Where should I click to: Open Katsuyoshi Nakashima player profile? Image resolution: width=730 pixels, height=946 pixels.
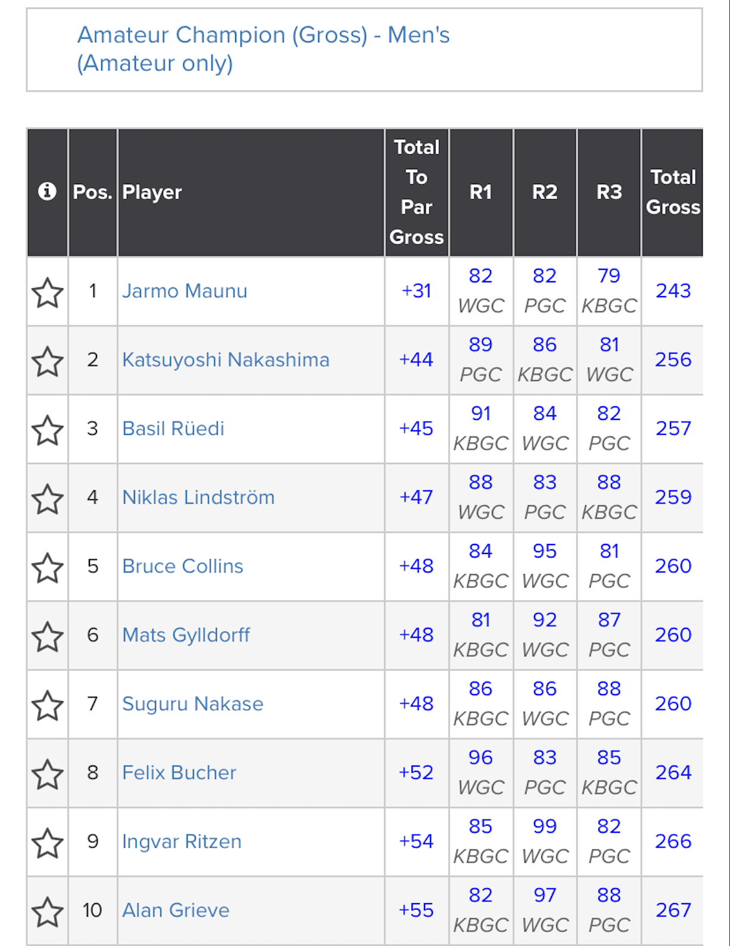click(226, 360)
